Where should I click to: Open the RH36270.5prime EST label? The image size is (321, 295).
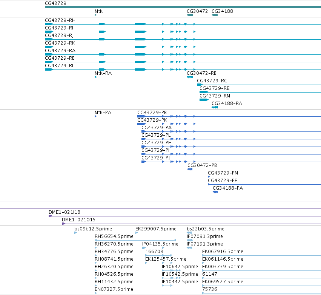point(114,244)
